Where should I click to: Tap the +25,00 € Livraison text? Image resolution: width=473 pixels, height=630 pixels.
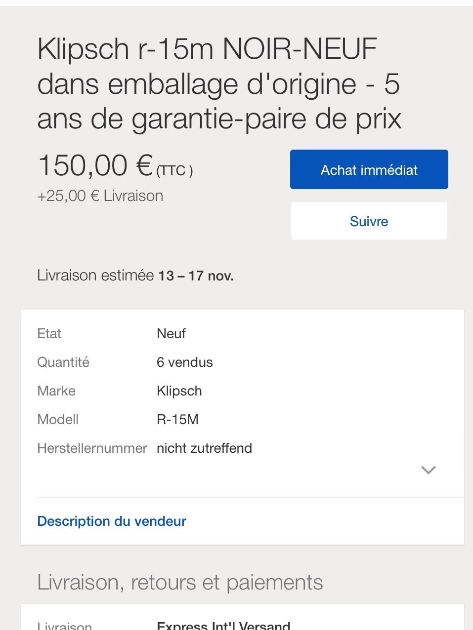[100, 196]
